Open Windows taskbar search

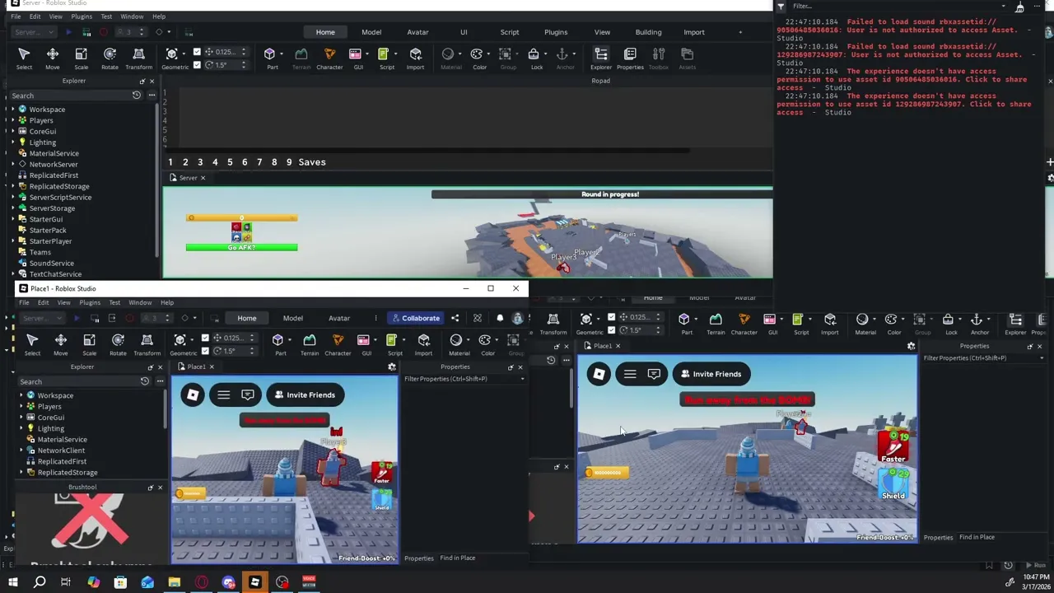[39, 583]
